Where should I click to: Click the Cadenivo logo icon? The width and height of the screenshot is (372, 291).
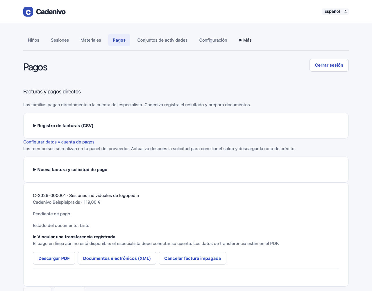pos(28,12)
